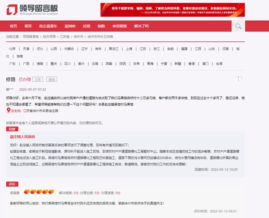This screenshot has height=218, width=269.
Task: Go to 政企直通车 in the navigation bar
Action: (x=47, y=27)
